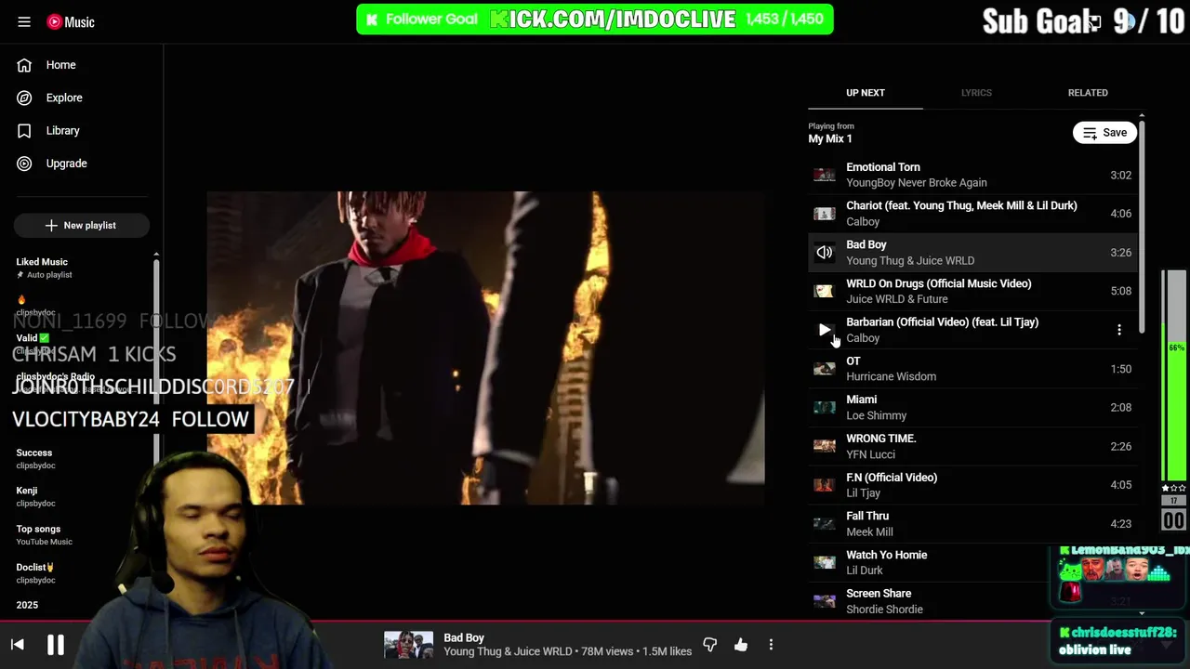Viewport: 1190px width, 669px height.
Task: Play "WRONG TIME." title in queue
Action: tap(881, 439)
